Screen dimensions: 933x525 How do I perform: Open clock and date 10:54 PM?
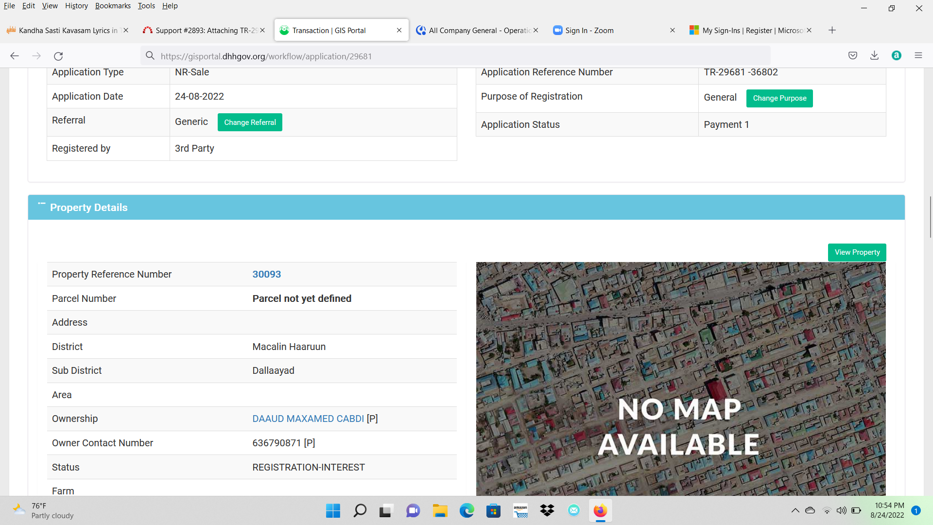click(887, 510)
